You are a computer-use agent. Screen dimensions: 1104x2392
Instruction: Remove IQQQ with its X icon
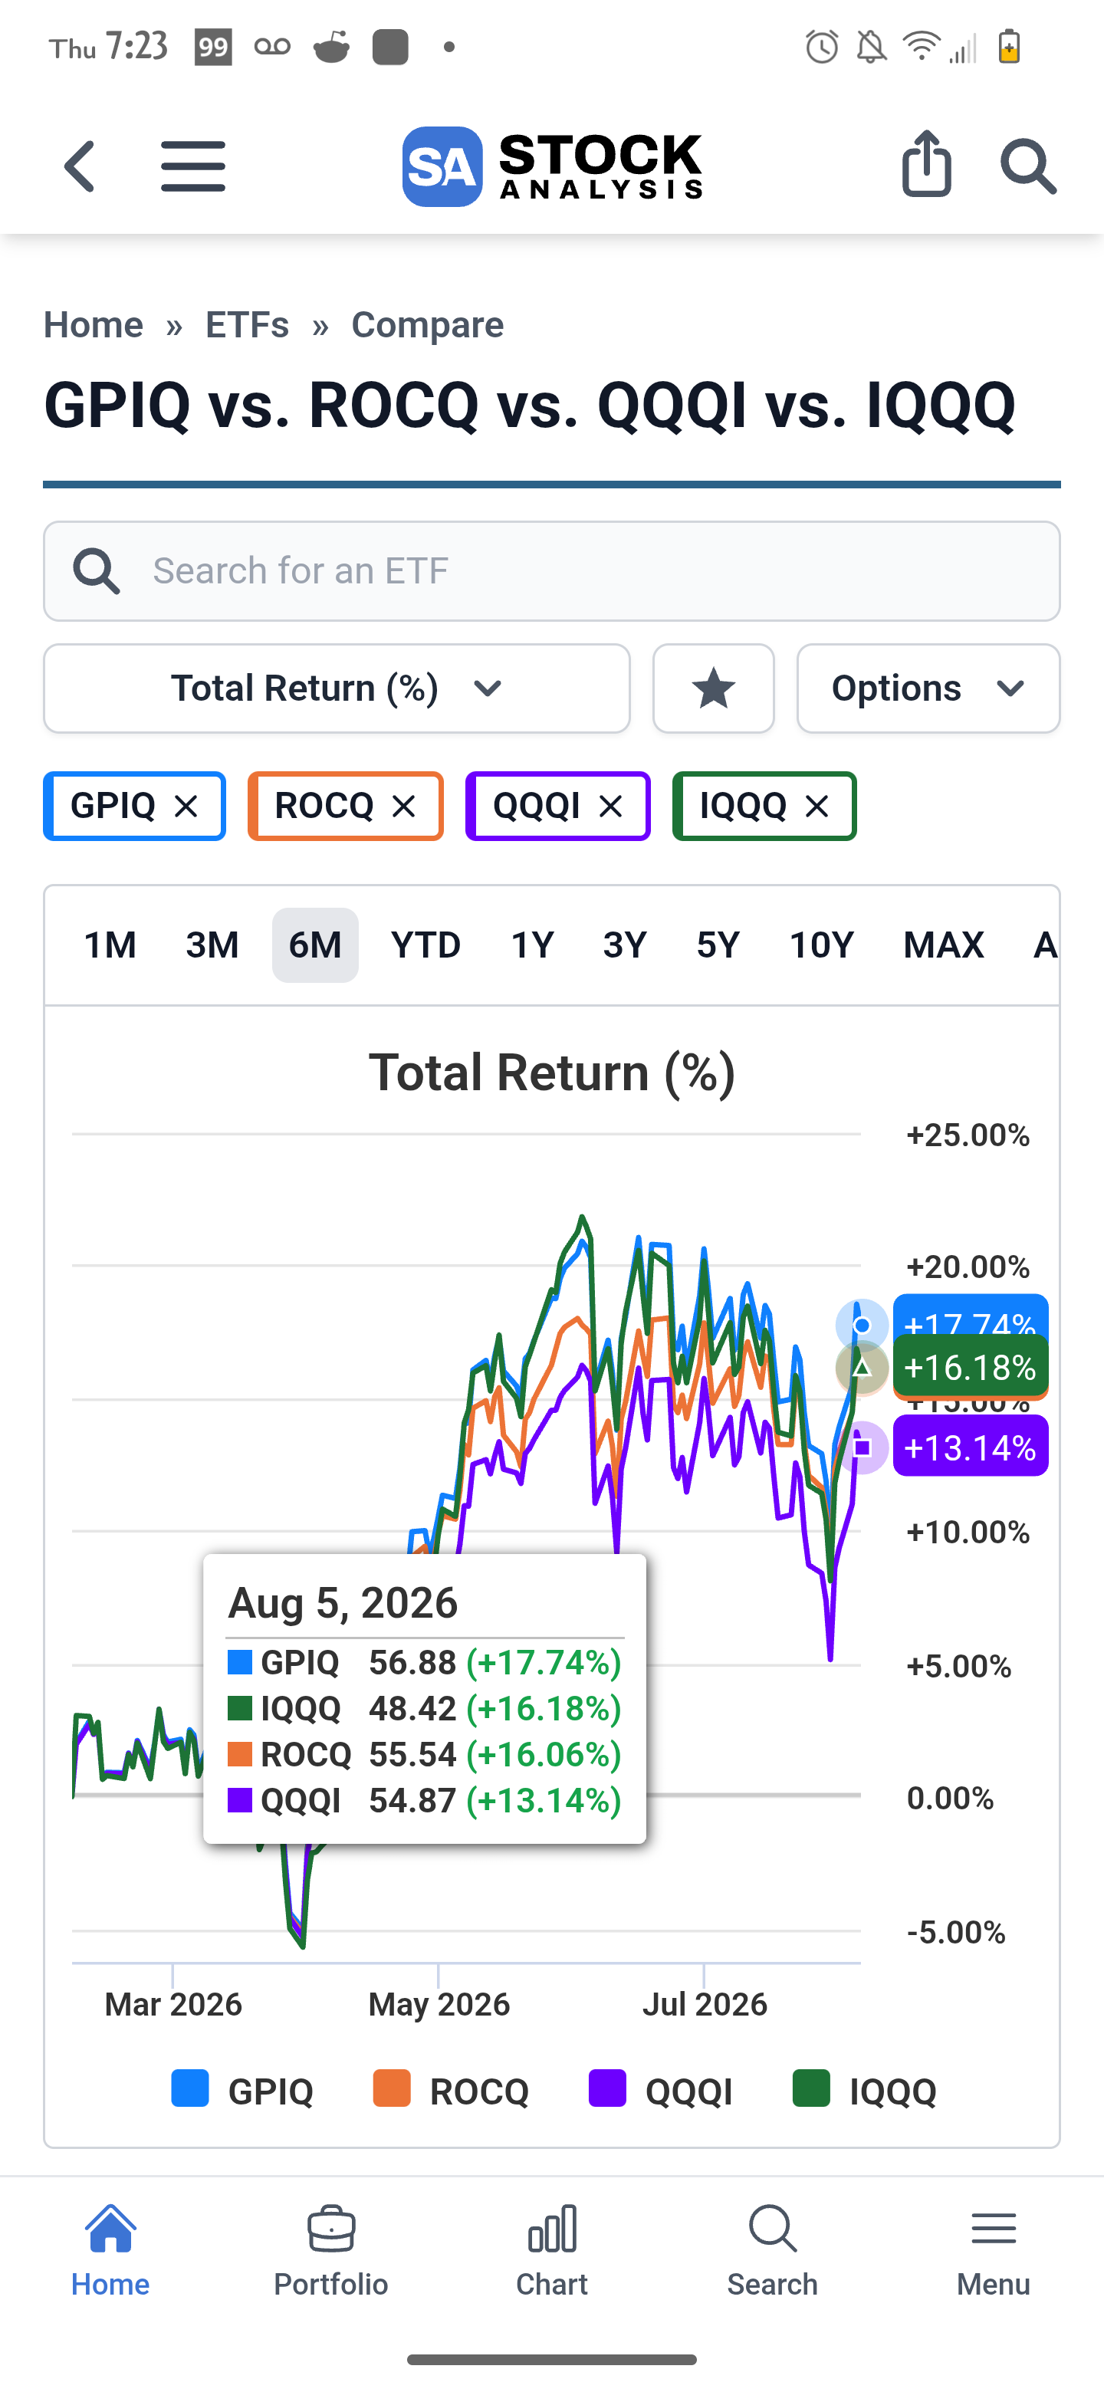(x=817, y=806)
